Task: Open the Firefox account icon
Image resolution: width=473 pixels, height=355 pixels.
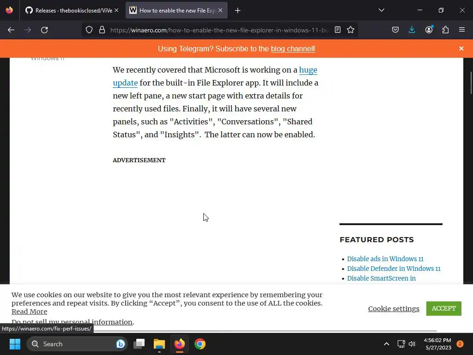Action: pos(429,30)
